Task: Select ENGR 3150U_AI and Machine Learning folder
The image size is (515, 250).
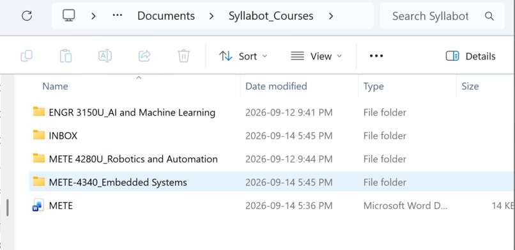Action: tap(132, 113)
